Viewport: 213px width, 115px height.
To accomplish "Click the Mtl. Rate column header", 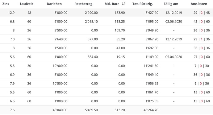I will coord(112,4).
